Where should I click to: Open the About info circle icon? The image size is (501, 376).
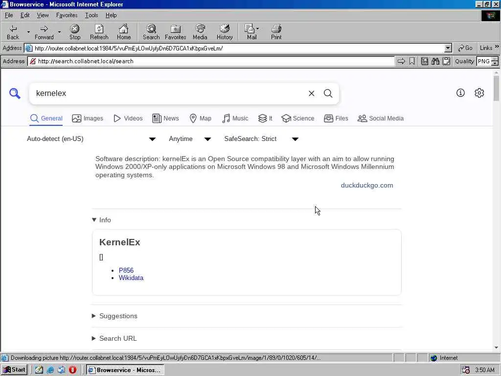click(460, 93)
